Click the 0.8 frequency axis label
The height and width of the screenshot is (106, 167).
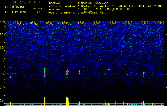click(x=2, y=74)
